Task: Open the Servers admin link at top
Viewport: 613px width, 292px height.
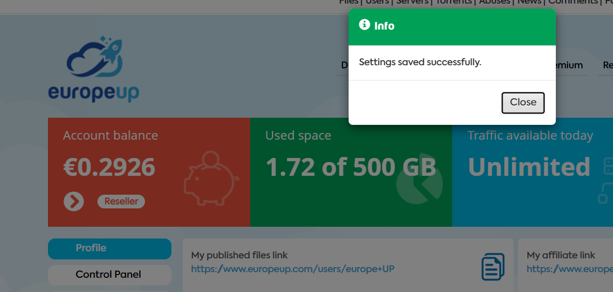Action: (x=412, y=2)
